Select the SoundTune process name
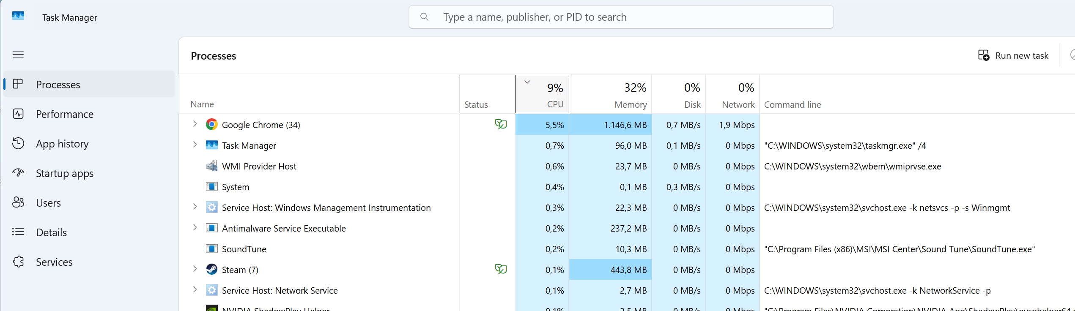This screenshot has height=311, width=1075. (244, 249)
